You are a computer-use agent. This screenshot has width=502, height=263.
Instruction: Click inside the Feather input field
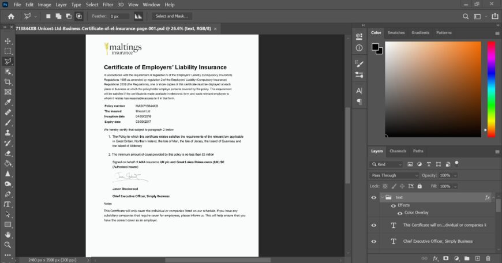[x=119, y=16]
